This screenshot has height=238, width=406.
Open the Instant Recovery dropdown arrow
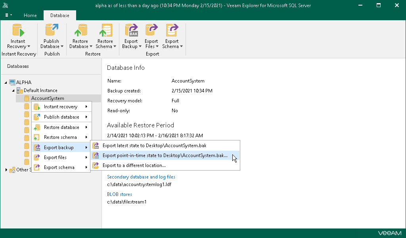29,47
